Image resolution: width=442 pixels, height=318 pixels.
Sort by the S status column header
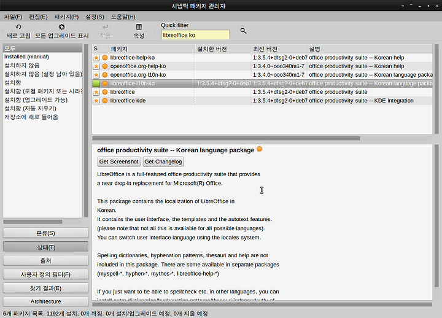pos(96,48)
